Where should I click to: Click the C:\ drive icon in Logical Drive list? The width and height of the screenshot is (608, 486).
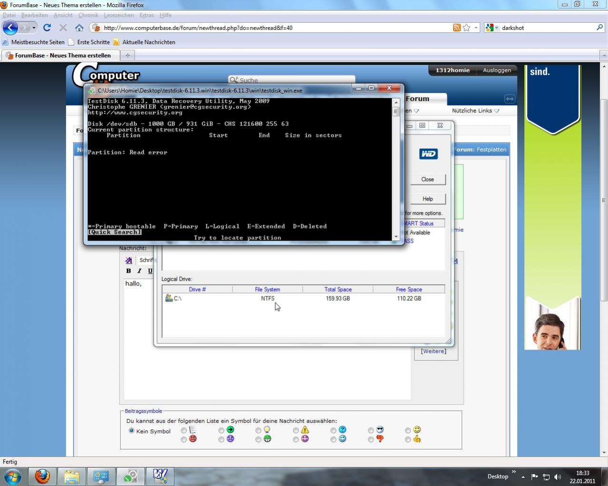tap(168, 298)
